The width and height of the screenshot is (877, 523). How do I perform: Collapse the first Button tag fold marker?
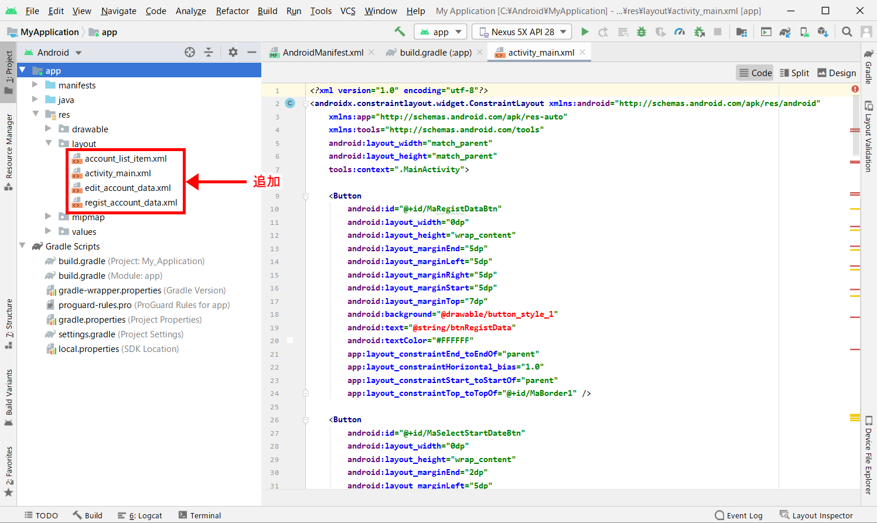305,196
